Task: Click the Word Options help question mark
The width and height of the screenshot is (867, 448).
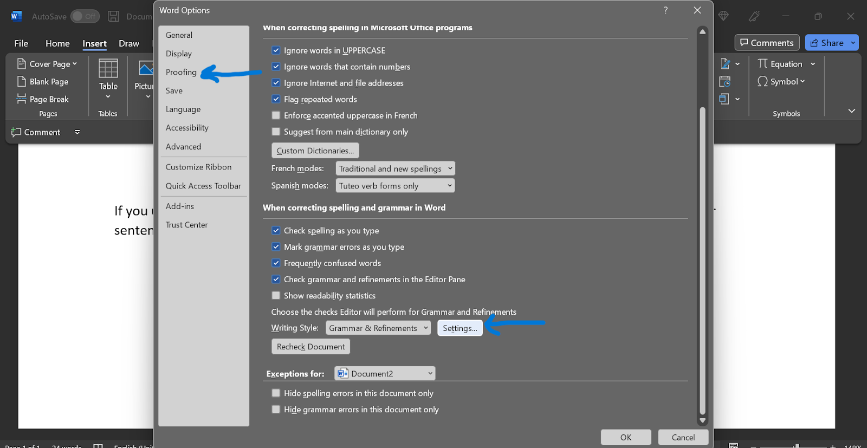Action: [665, 10]
